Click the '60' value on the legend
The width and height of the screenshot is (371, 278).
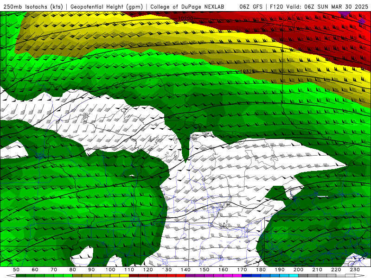(x=35, y=270)
